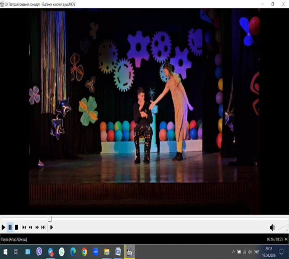
Task: Adjust the volume slider
Action: pos(282,227)
